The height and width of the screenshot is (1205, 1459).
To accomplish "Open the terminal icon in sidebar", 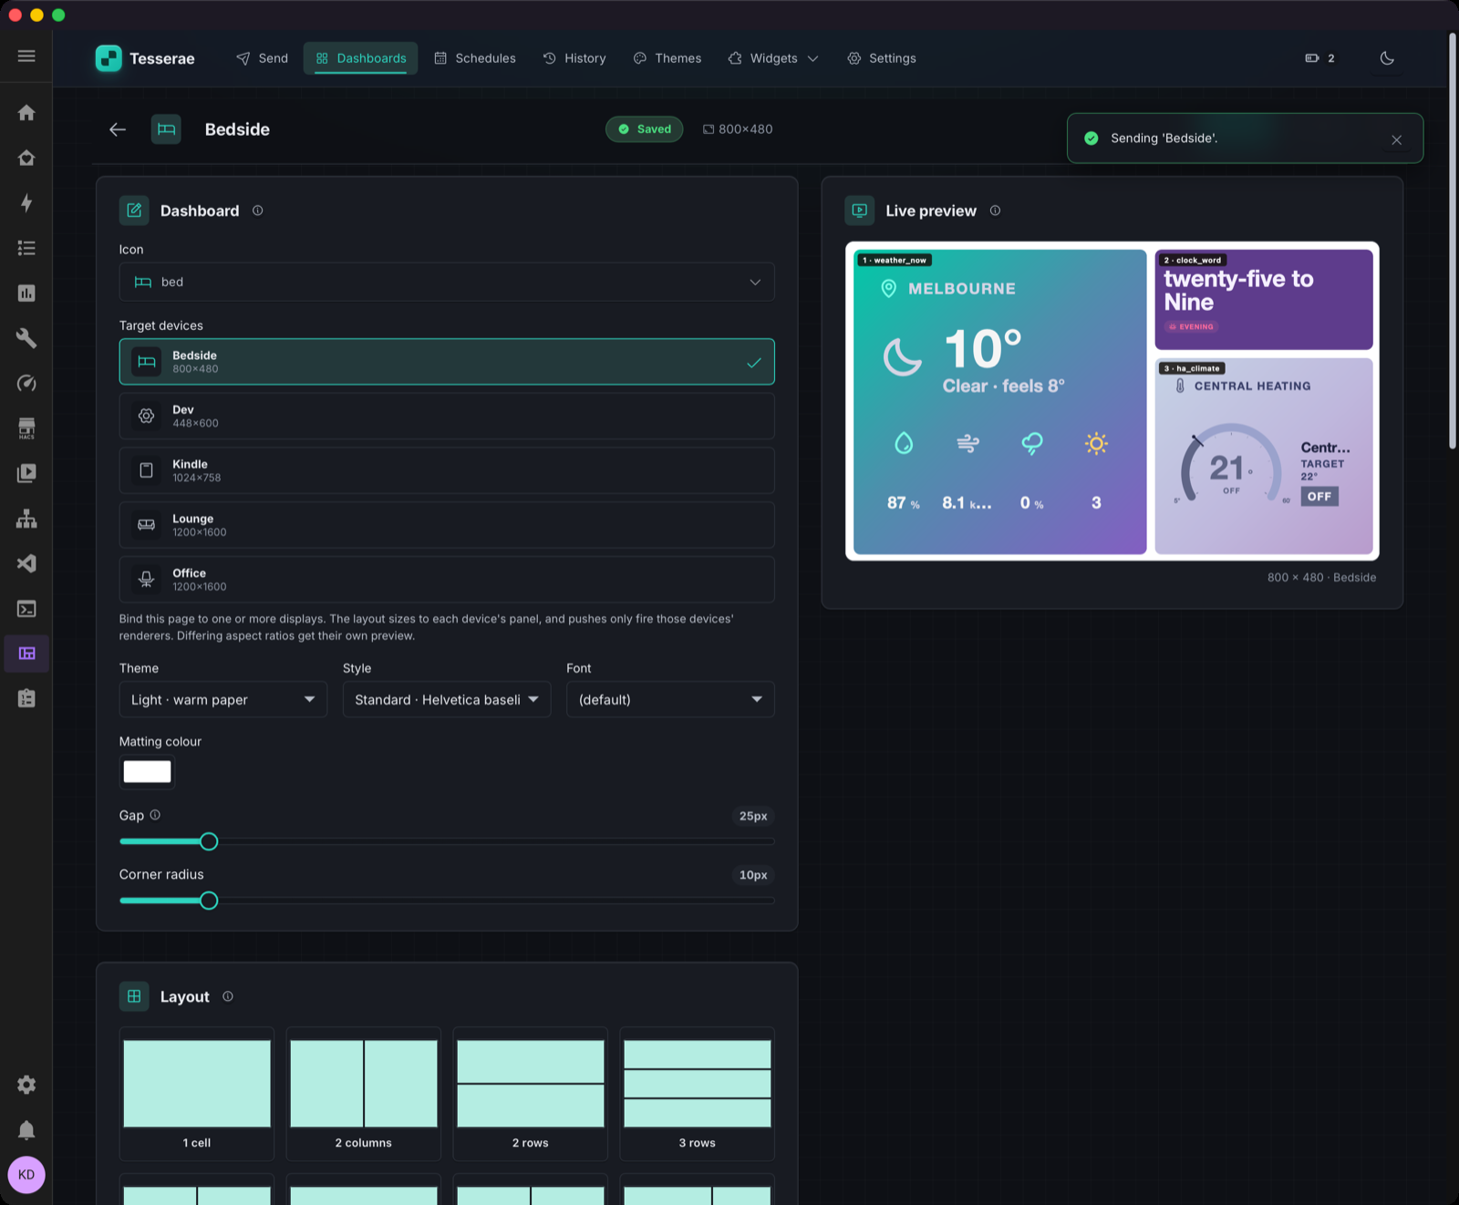I will 26,609.
